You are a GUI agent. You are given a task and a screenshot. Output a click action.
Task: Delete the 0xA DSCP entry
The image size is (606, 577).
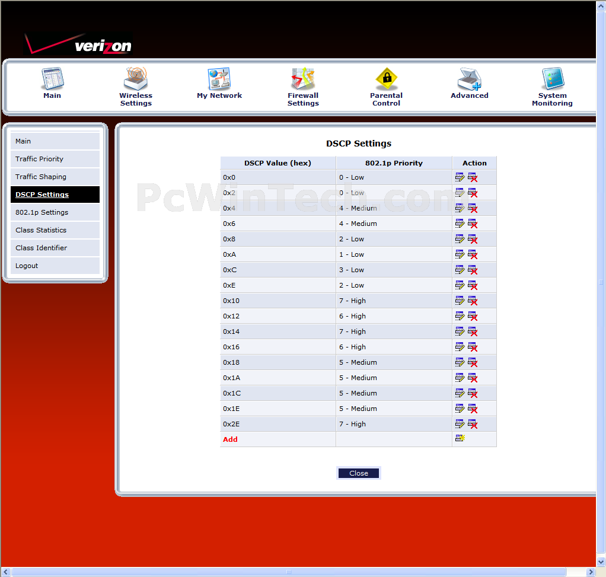coord(473,254)
